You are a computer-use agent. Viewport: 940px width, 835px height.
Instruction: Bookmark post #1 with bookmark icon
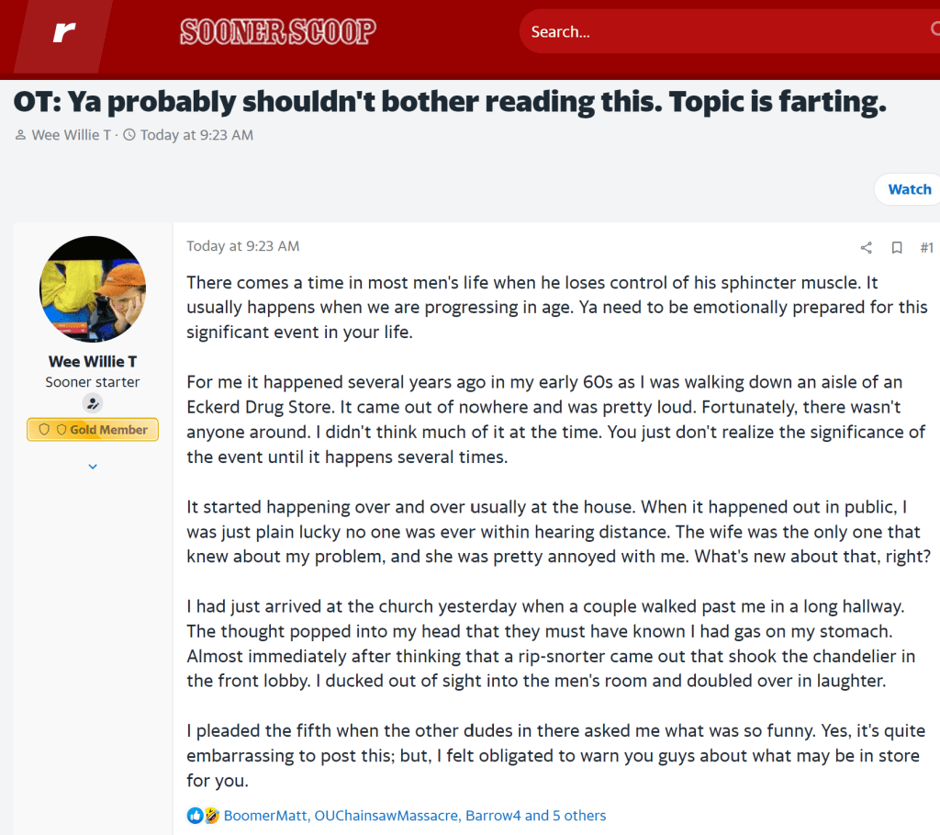897,247
